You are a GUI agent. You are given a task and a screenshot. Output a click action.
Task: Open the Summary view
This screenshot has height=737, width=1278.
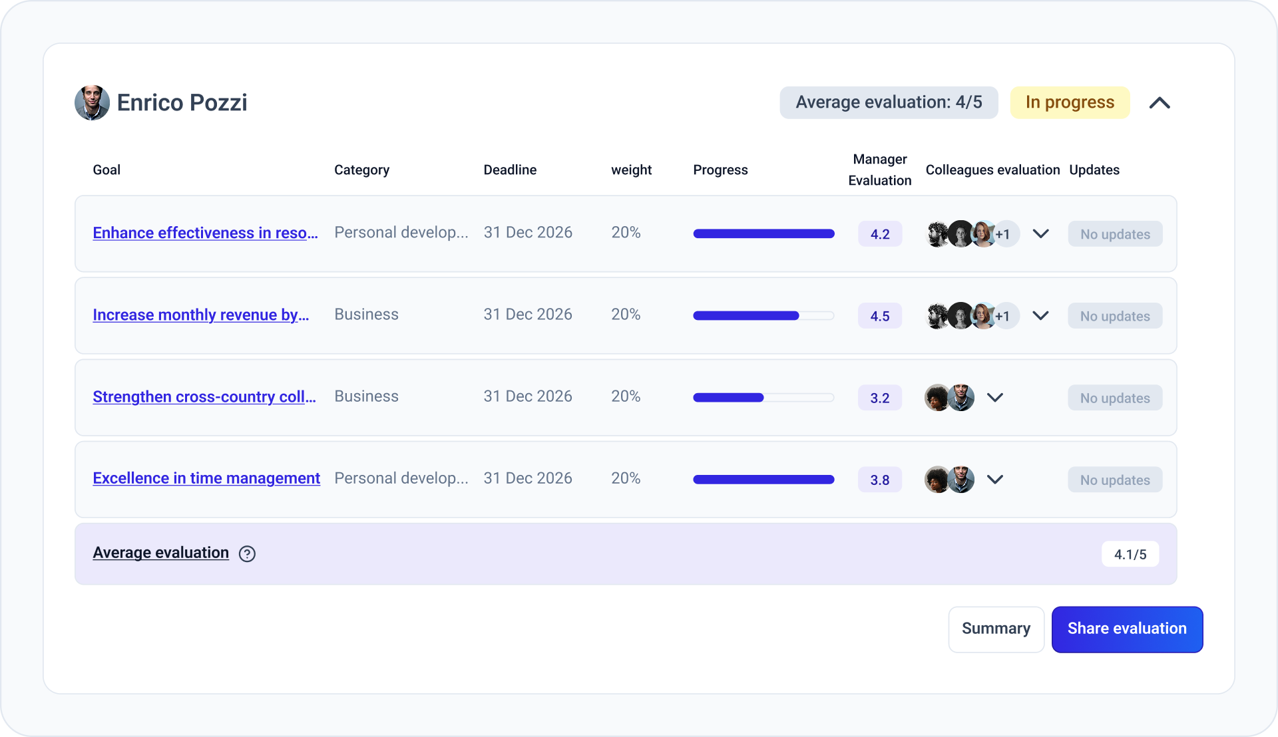[x=996, y=629]
